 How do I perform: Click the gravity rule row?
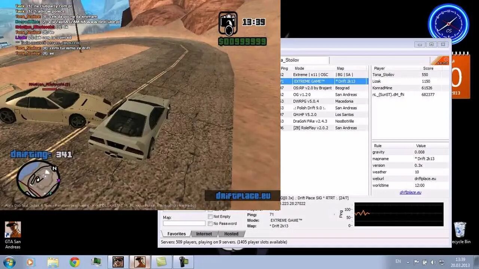410,152
